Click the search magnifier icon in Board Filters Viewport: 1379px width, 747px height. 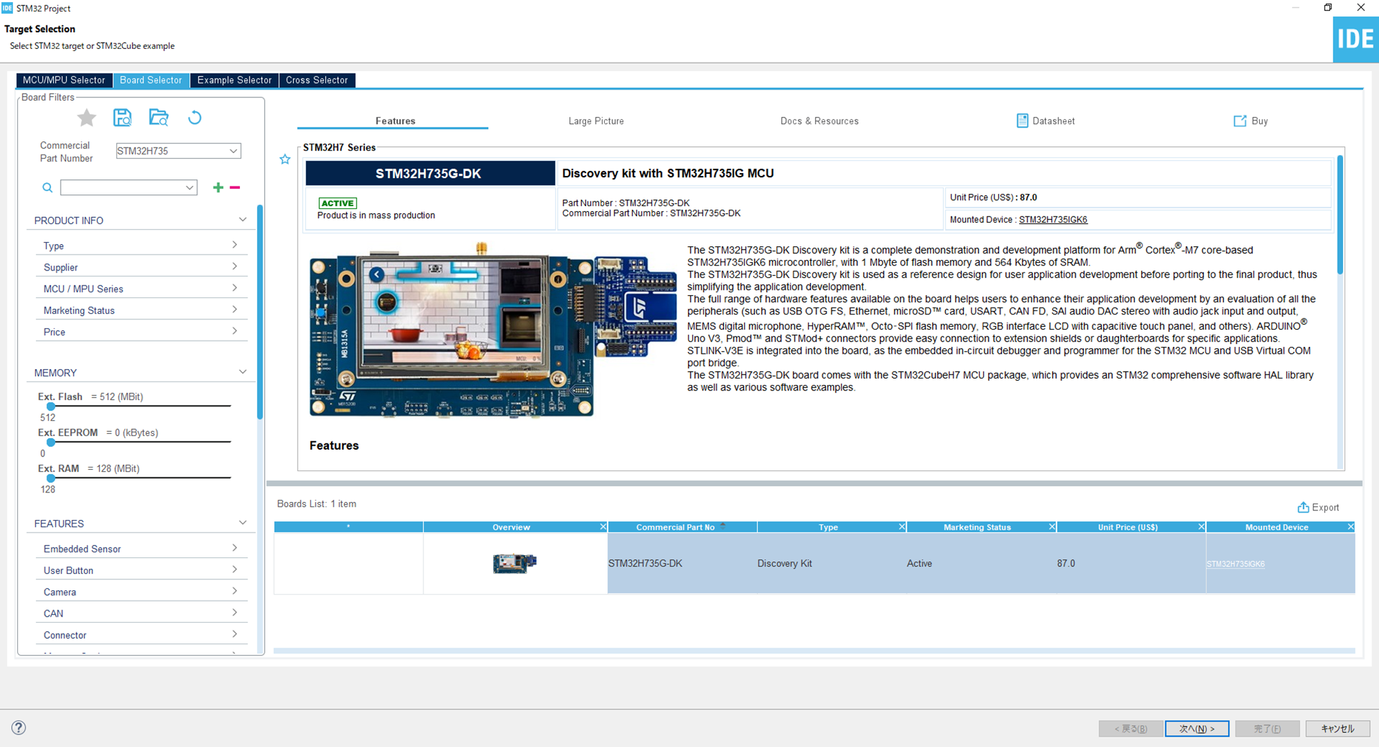(47, 187)
